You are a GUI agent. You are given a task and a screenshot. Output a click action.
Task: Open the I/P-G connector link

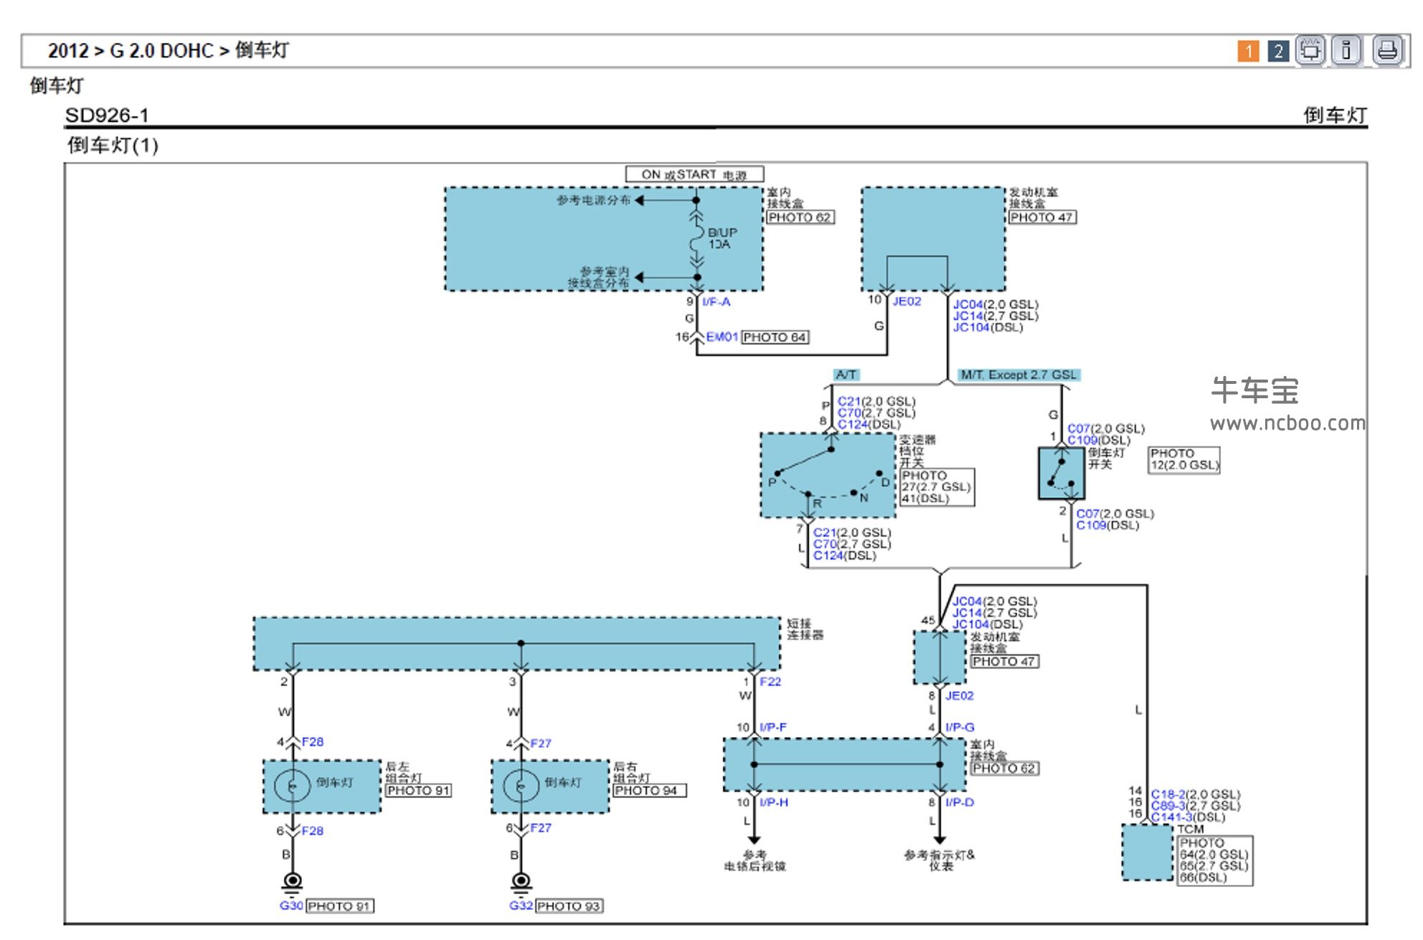(x=960, y=728)
